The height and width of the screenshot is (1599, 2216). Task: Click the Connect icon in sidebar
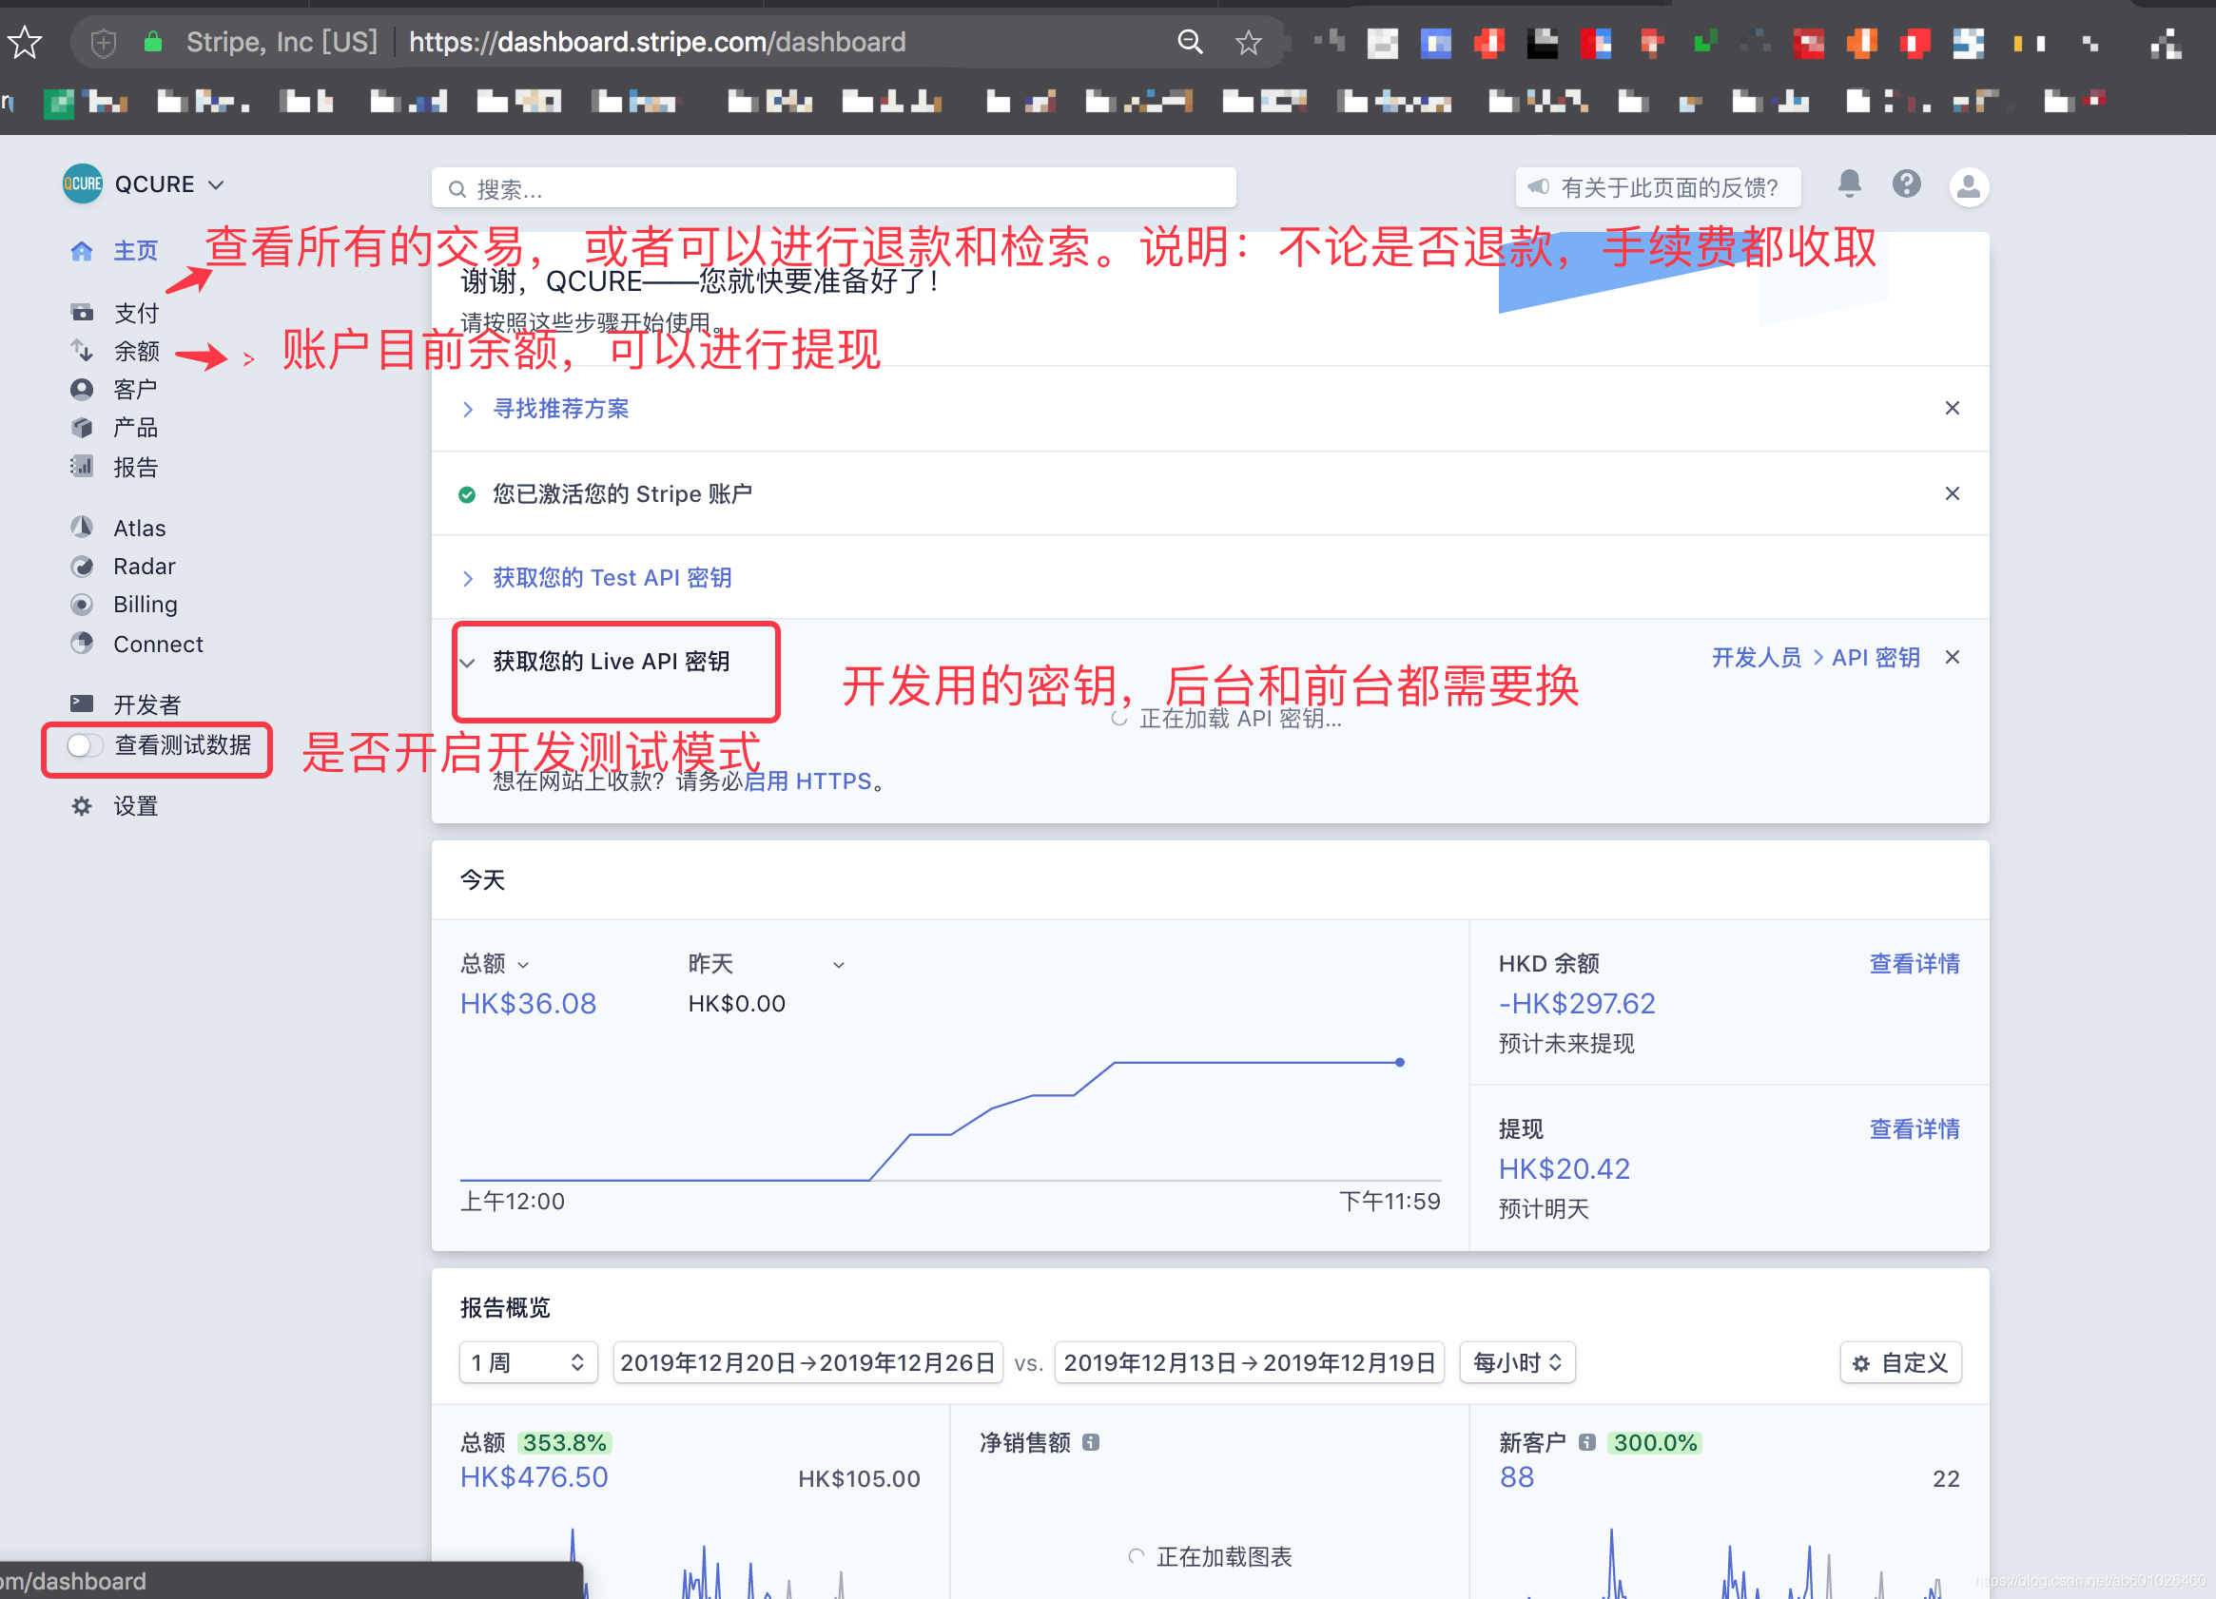click(x=82, y=644)
